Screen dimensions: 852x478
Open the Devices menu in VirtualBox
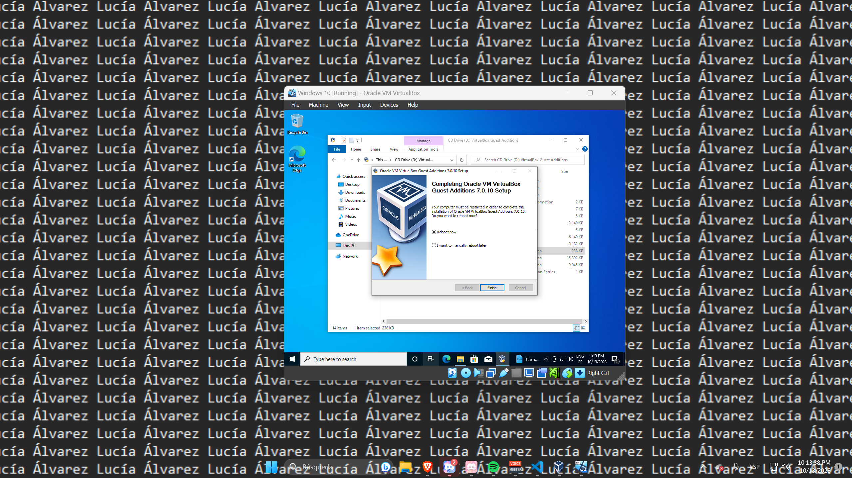pyautogui.click(x=389, y=105)
